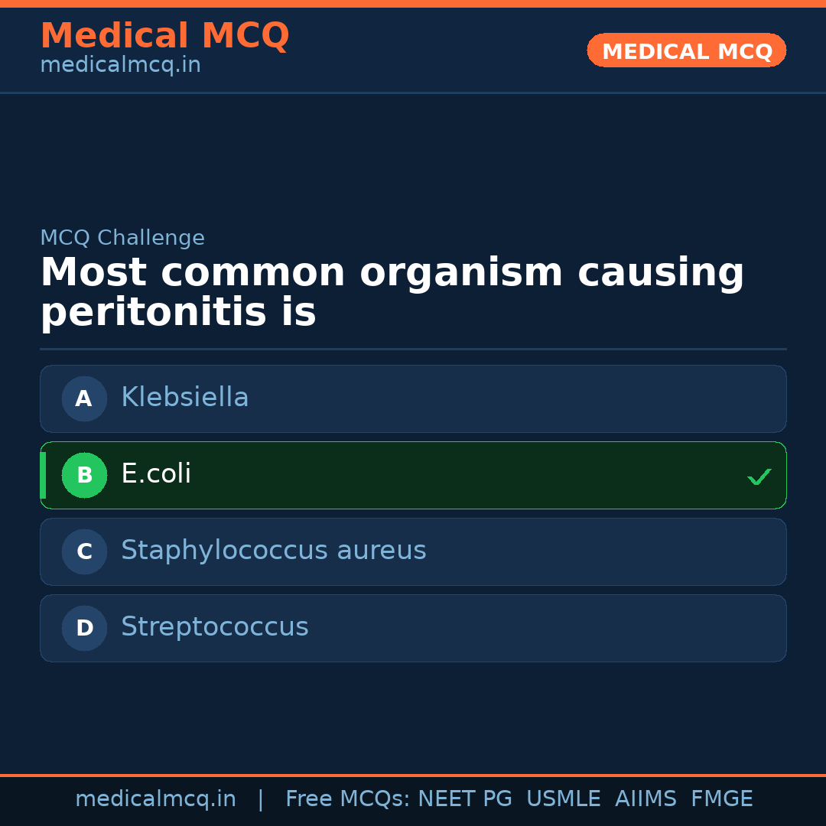Click the circular A badge beside Klebsiella

coord(84,398)
